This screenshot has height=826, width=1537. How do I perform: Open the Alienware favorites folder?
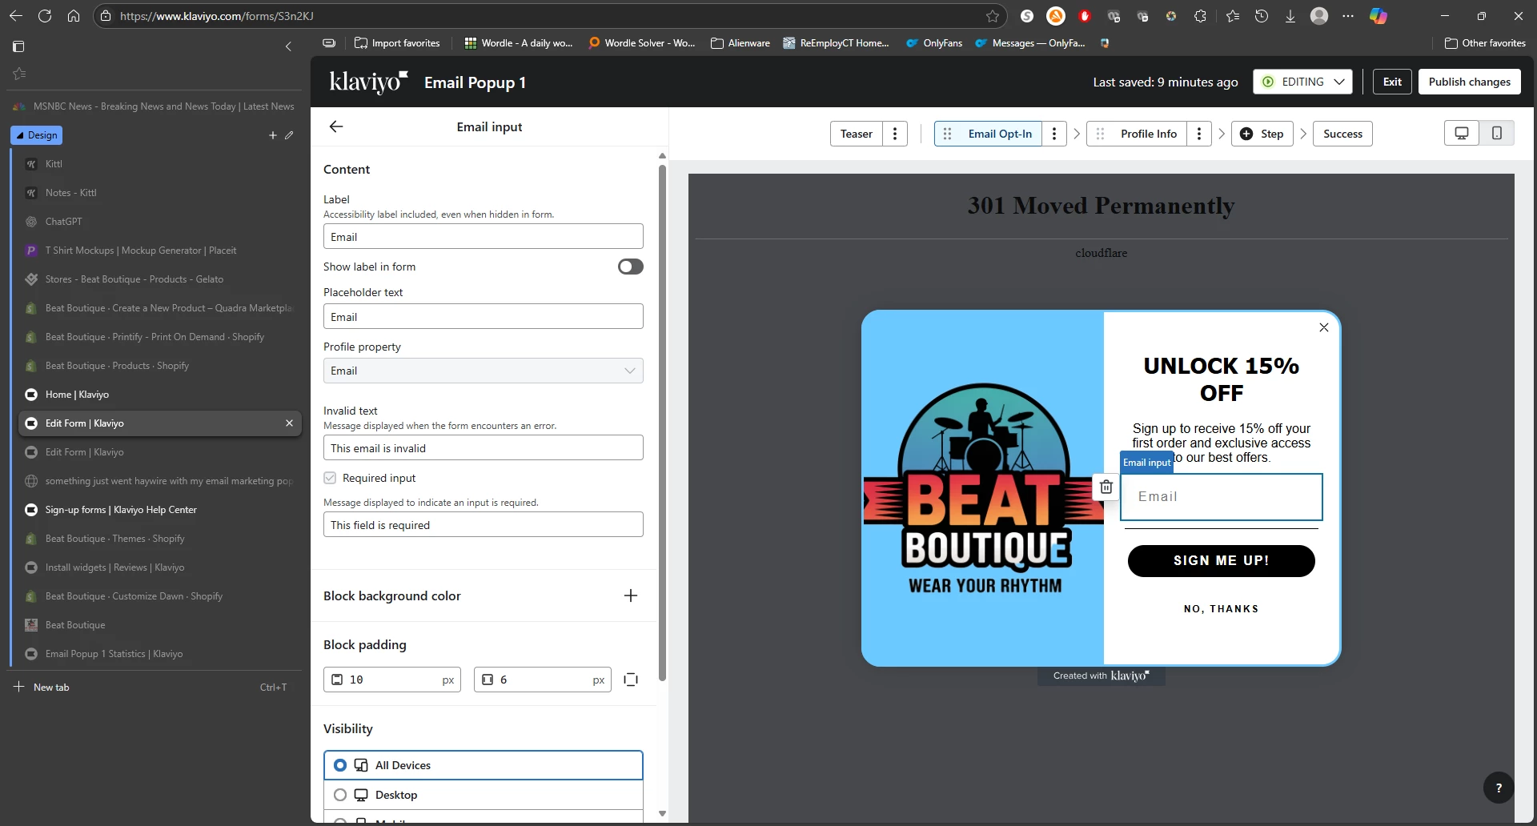(x=740, y=43)
